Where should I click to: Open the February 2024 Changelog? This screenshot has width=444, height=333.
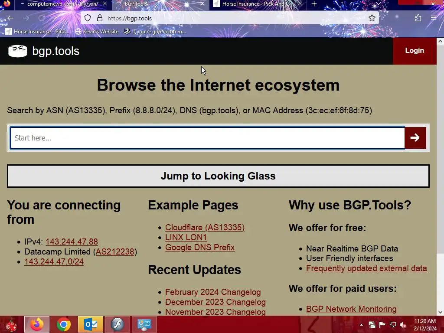[x=212, y=292]
